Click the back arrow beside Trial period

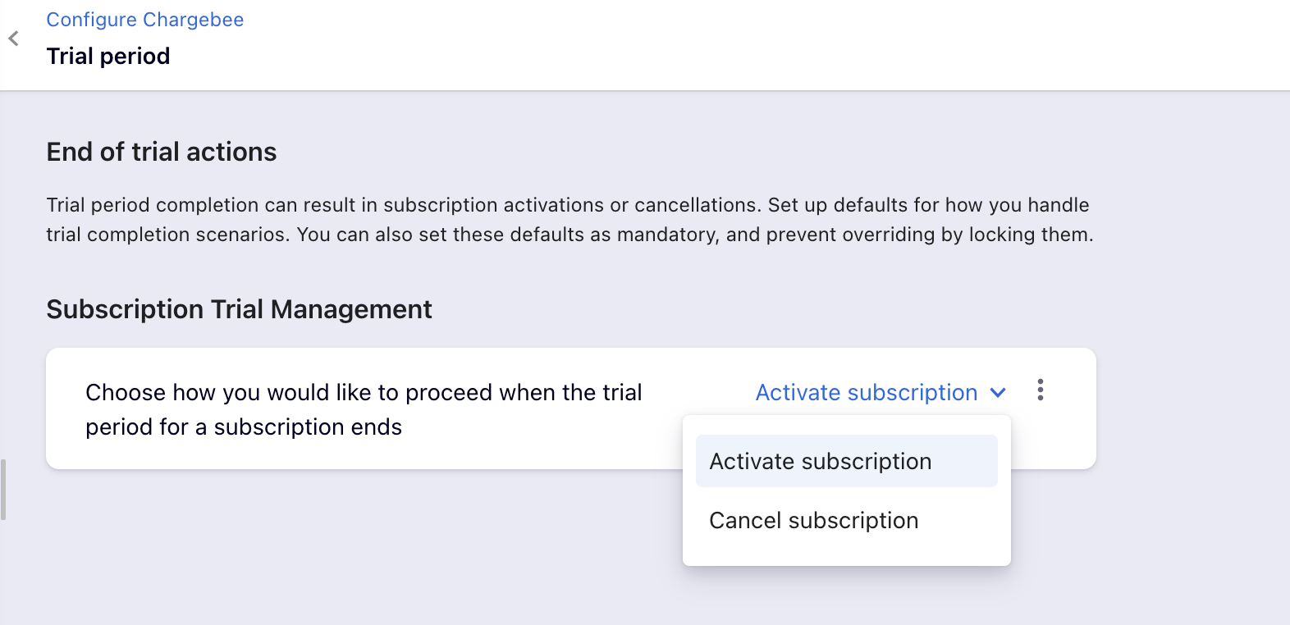tap(14, 39)
